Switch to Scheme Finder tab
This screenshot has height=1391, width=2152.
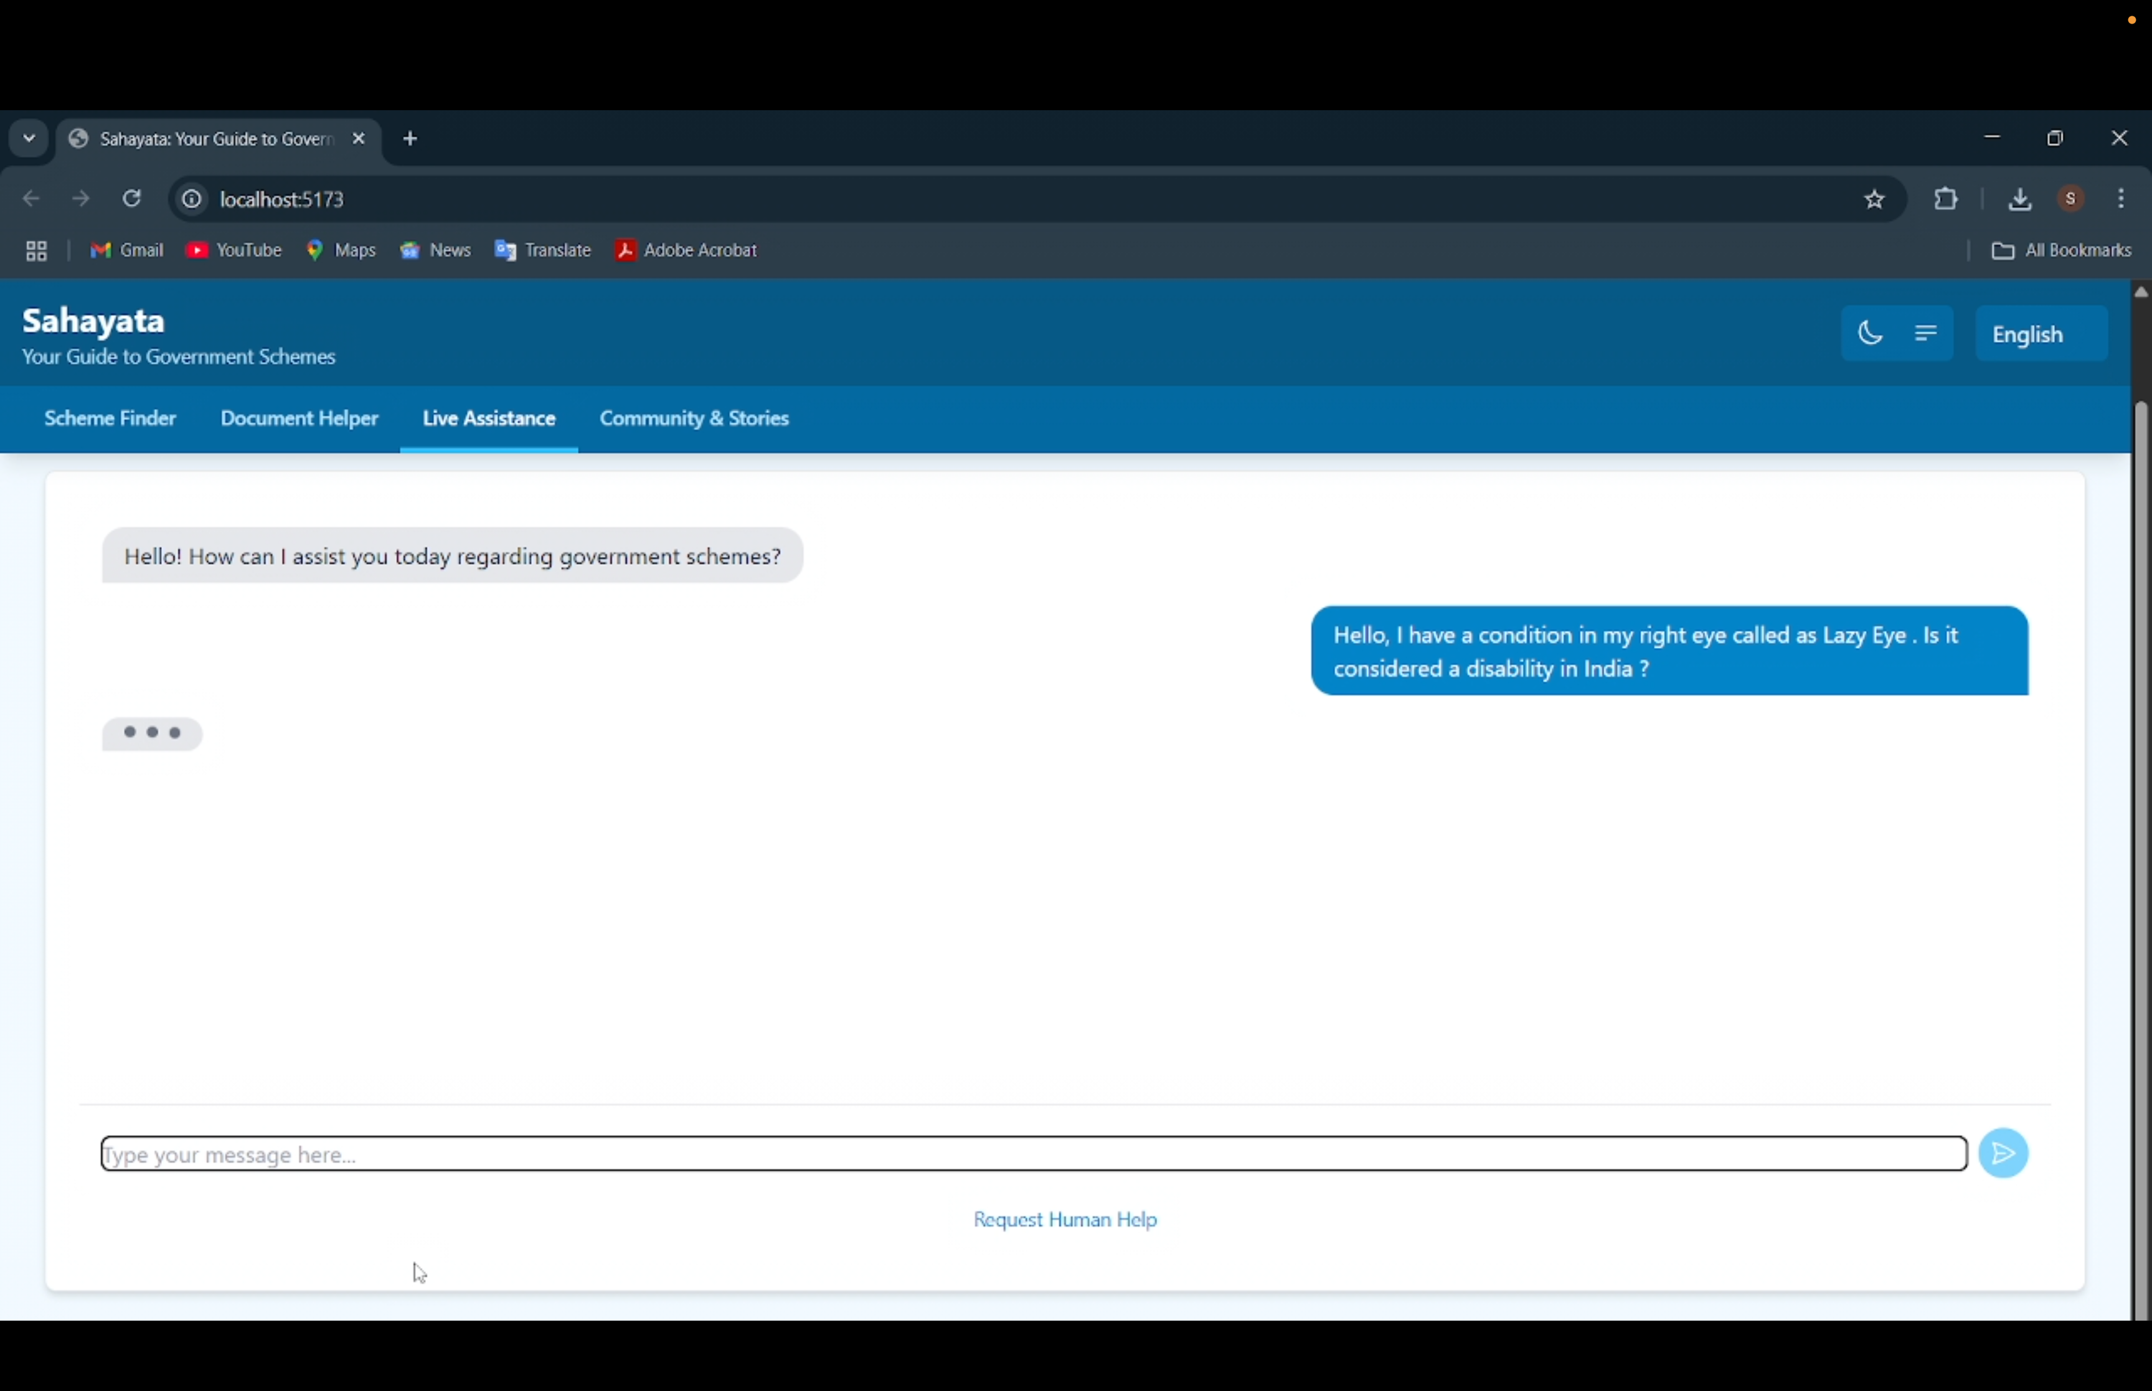pyautogui.click(x=110, y=419)
